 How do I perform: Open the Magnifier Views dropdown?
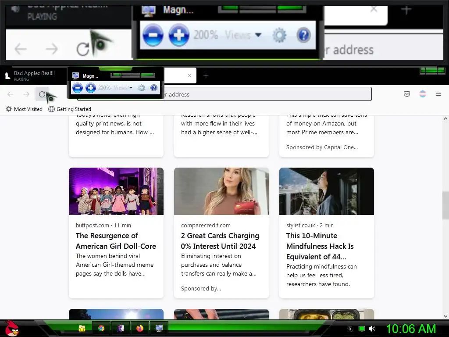click(123, 88)
